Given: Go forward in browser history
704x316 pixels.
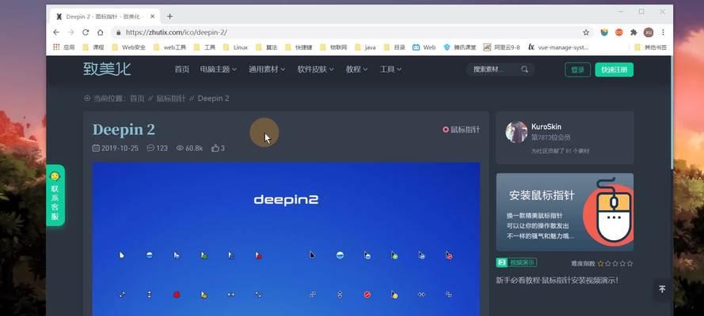Looking at the screenshot, I should [x=71, y=32].
